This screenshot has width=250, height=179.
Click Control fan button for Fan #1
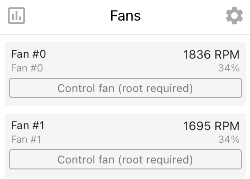125,159
